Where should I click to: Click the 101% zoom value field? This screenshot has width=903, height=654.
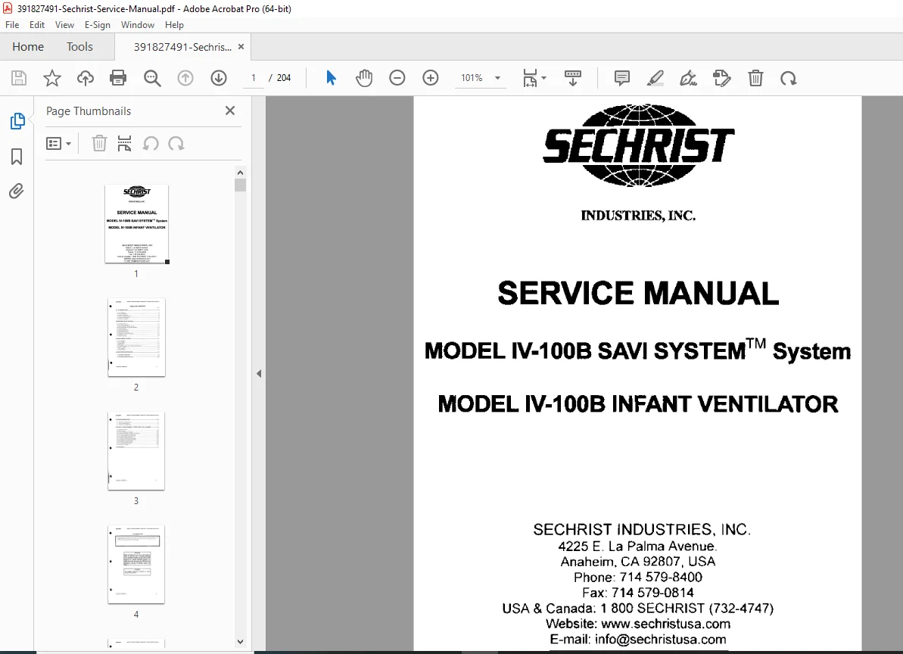472,78
